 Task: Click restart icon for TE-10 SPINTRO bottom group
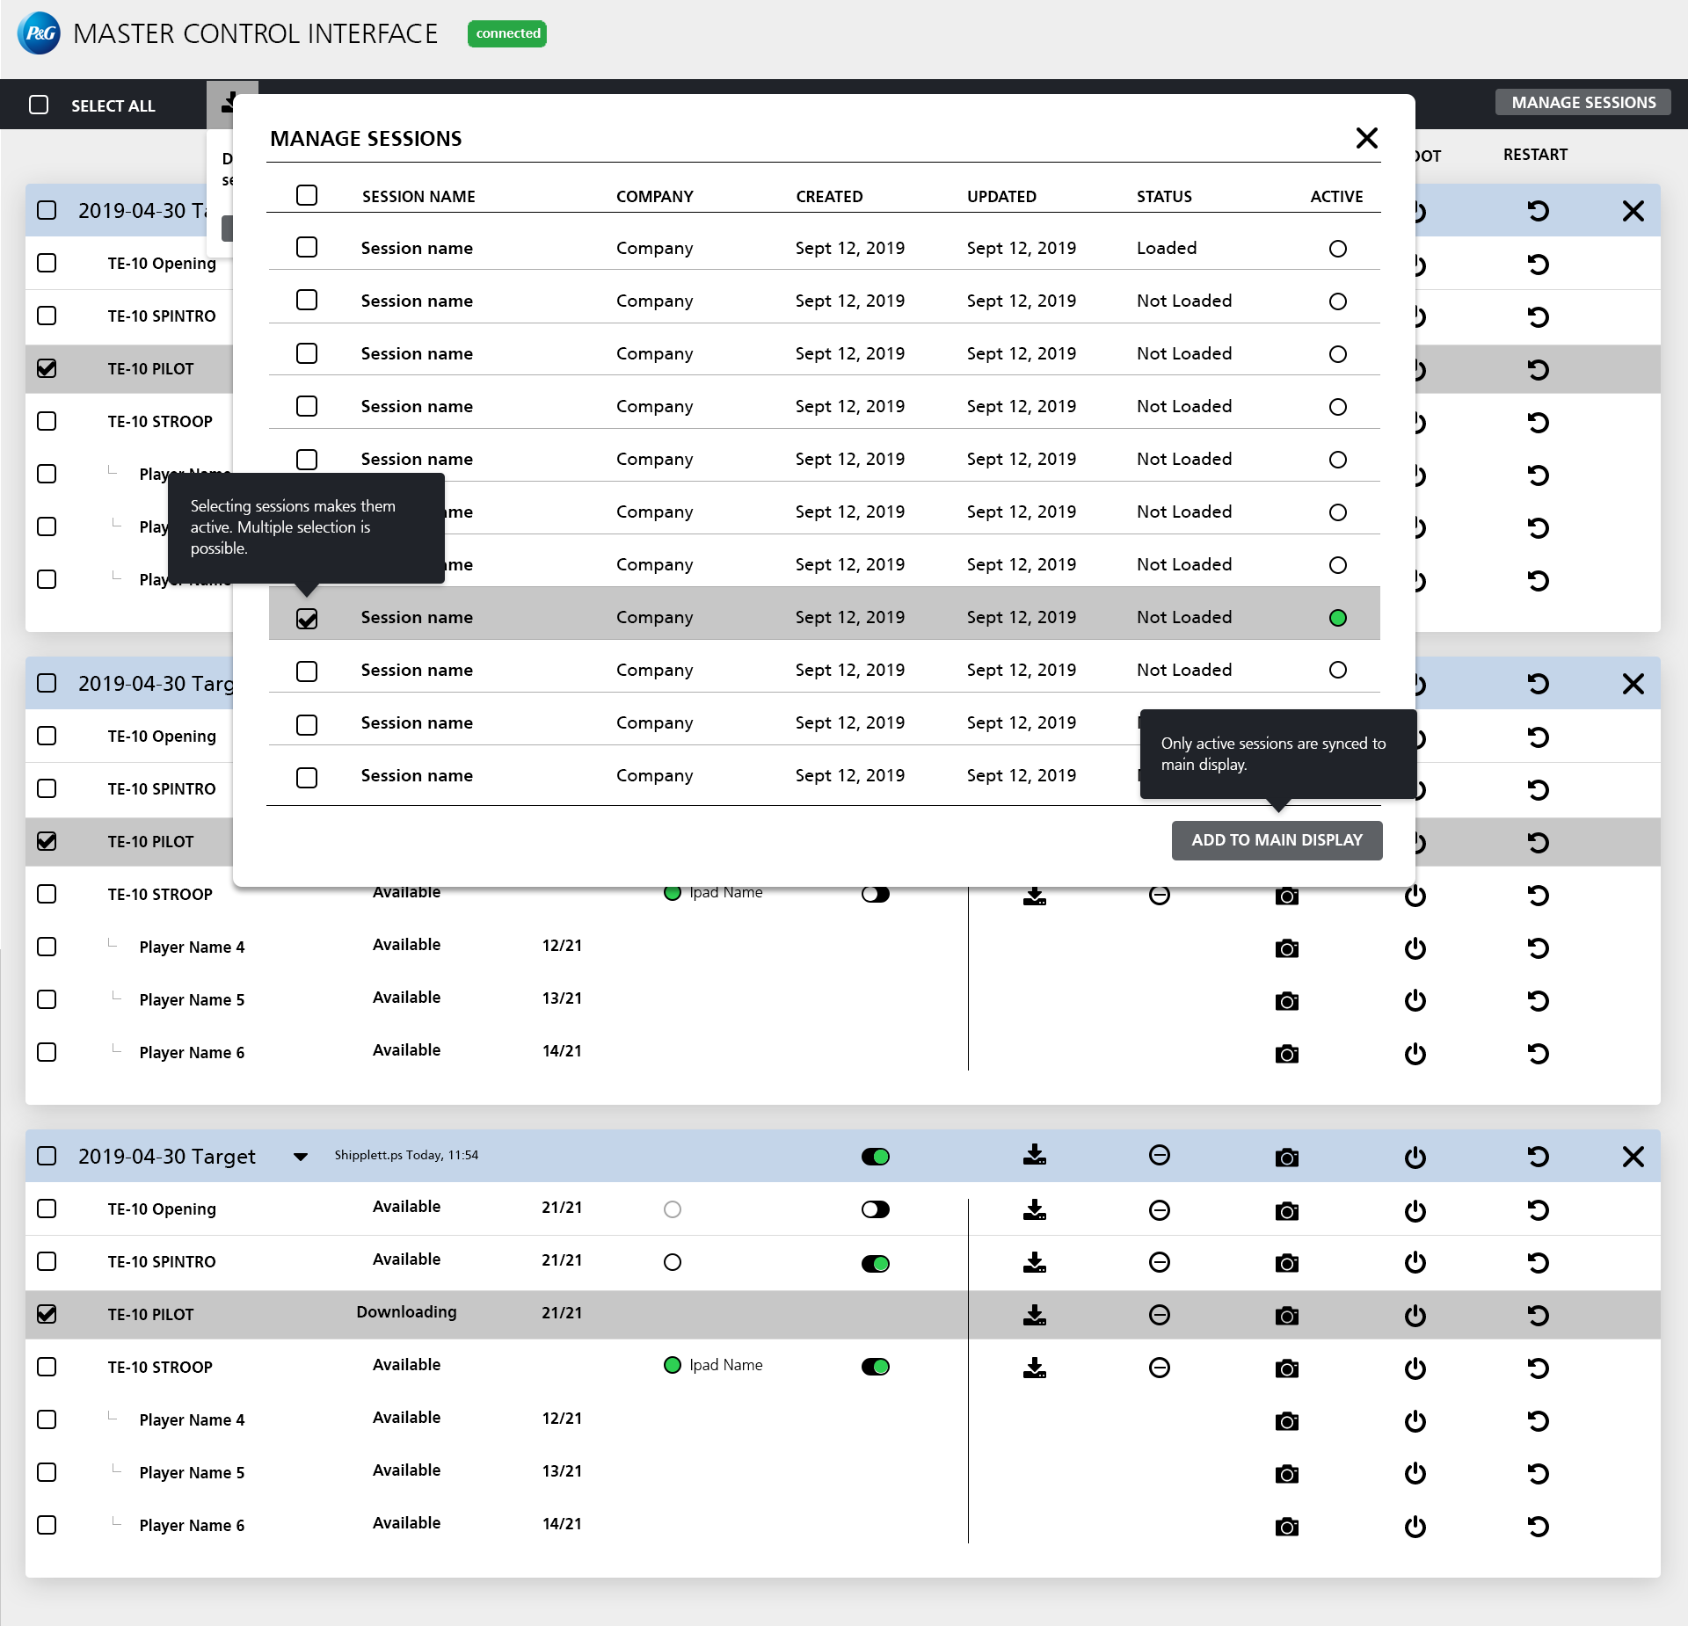point(1538,1263)
